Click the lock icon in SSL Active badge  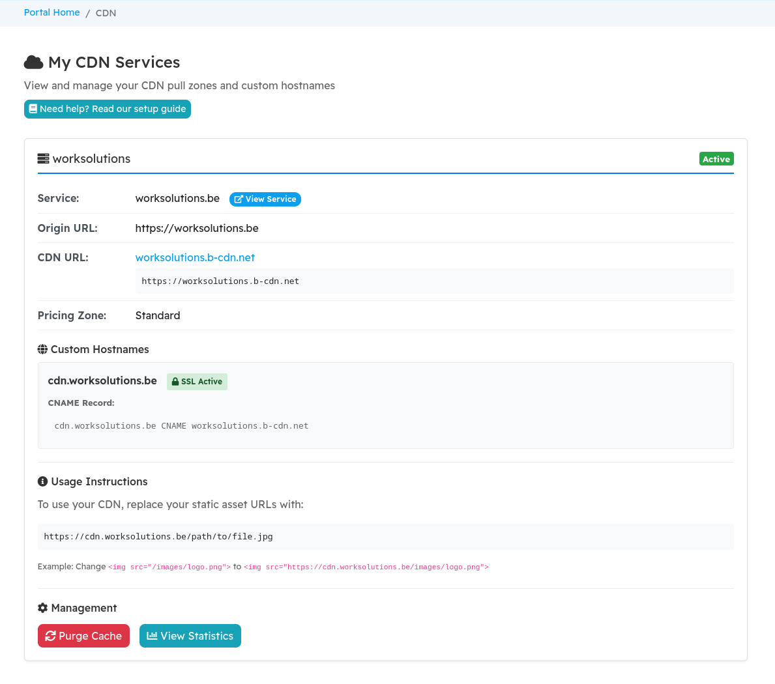[175, 382]
